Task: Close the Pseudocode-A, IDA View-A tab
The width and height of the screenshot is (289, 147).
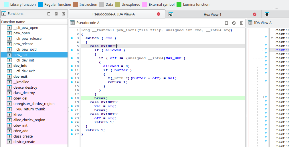Action: tap(159, 14)
